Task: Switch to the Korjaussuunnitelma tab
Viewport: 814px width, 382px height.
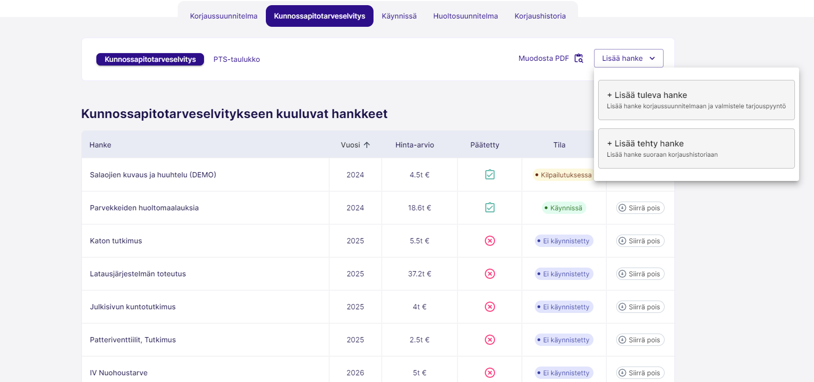Action: point(224,16)
